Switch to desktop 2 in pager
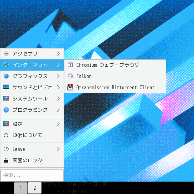The height and width of the screenshot is (194, 194). [x=35, y=188]
